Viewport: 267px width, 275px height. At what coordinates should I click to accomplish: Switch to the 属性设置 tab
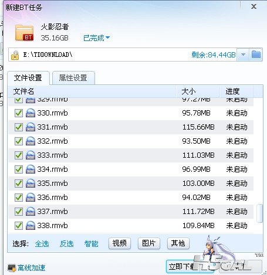pyautogui.click(x=73, y=78)
